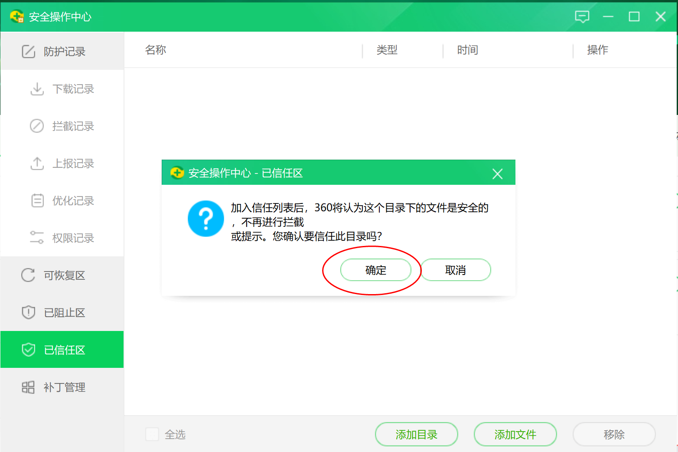Click the 拦截记录 blocked circle icon
Image resolution: width=678 pixels, height=452 pixels.
point(37,126)
